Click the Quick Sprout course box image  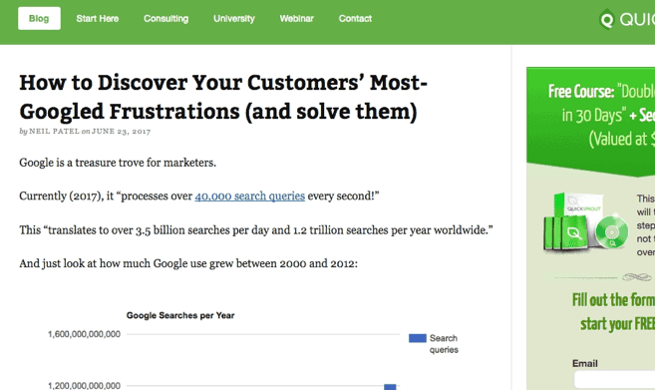[x=570, y=222]
